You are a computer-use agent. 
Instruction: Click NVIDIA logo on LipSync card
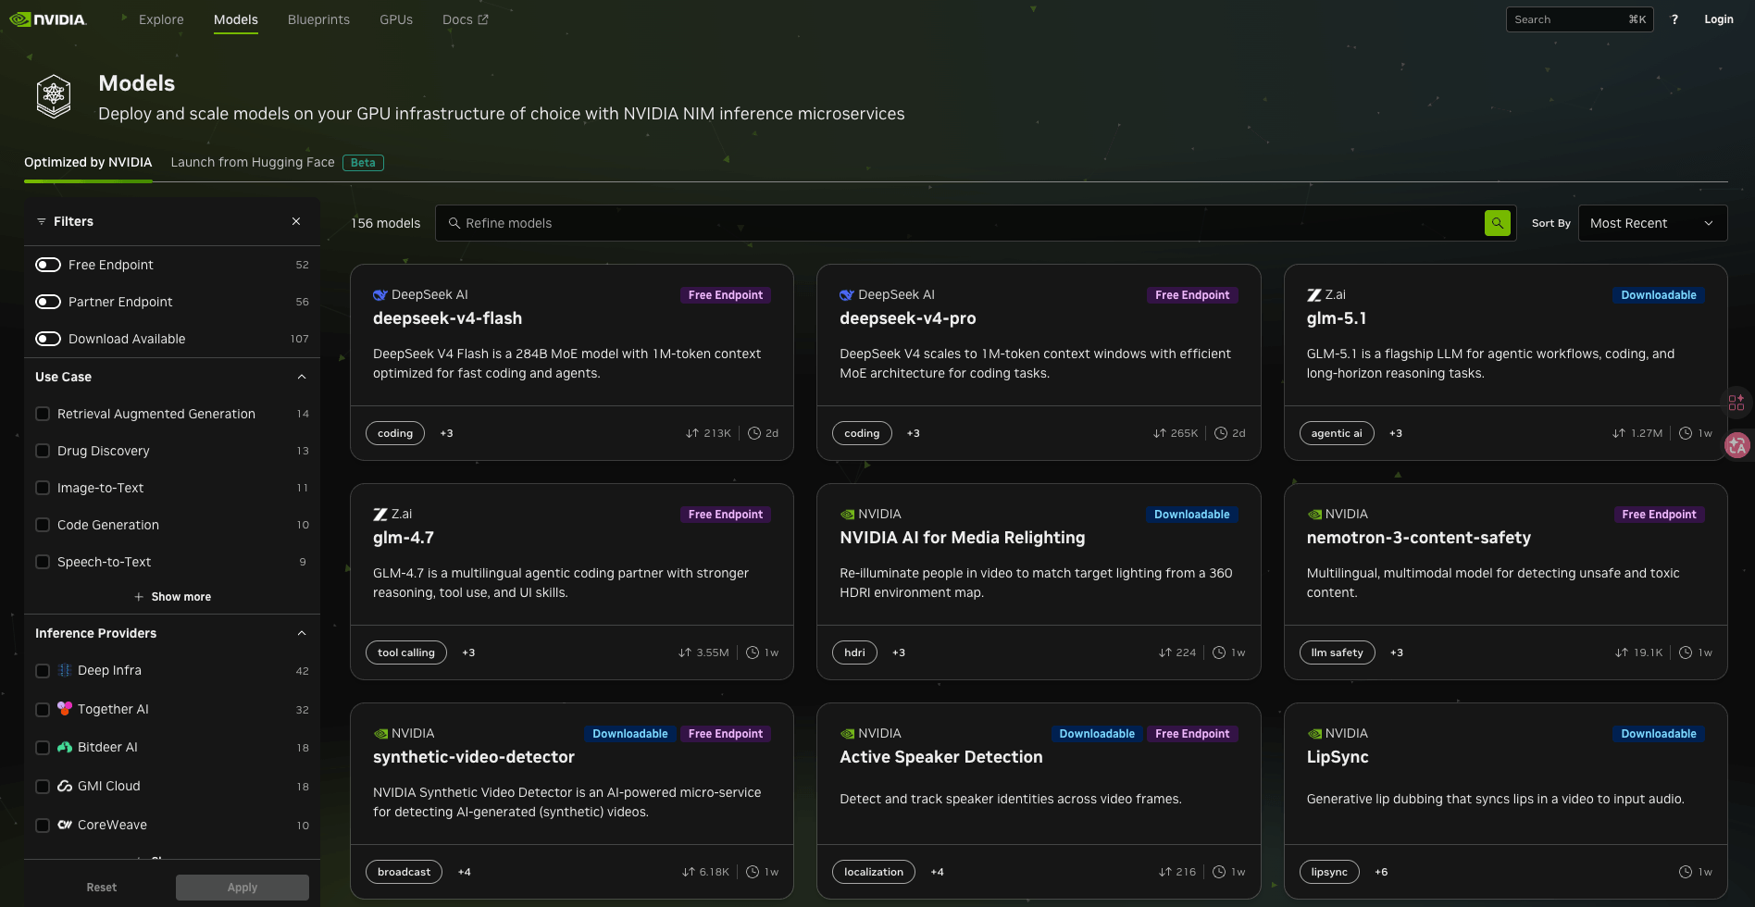tap(1313, 734)
